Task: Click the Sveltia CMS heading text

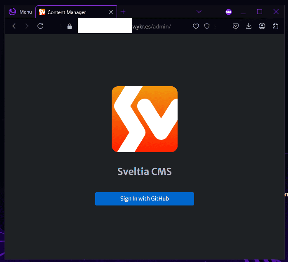Action: pyautogui.click(x=145, y=172)
